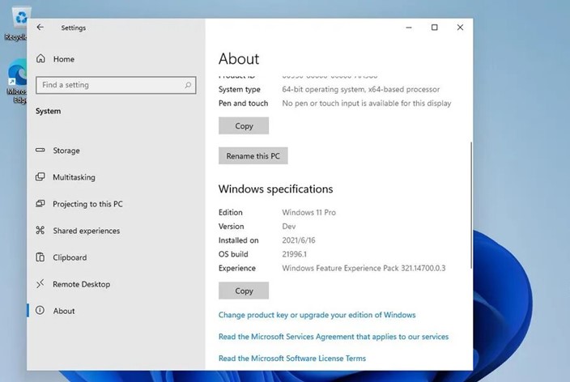Screen dimensions: 570x382
Task: Open the Multitasking settings page
Action: coord(74,177)
